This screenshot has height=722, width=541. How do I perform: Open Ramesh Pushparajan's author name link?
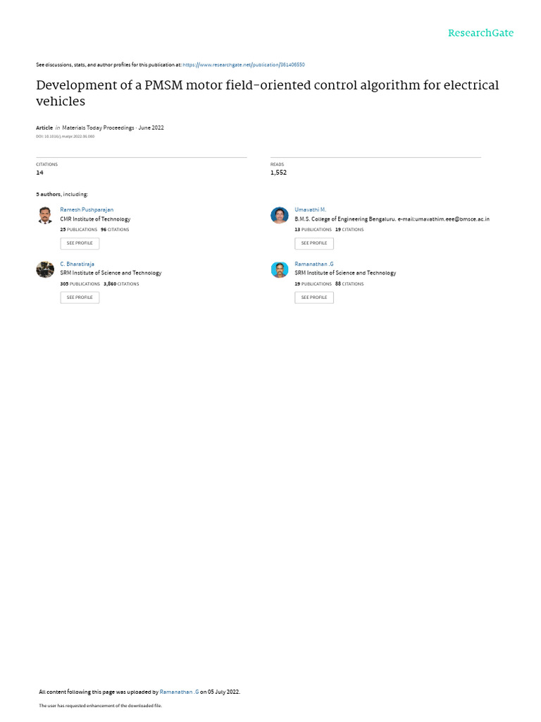pyautogui.click(x=87, y=209)
